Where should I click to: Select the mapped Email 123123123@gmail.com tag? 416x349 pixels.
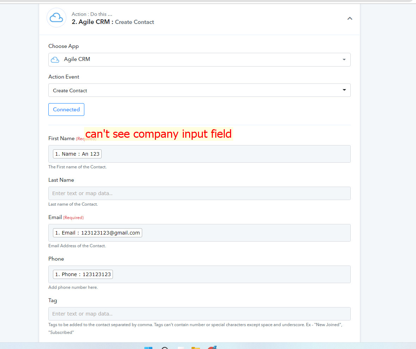(97, 233)
